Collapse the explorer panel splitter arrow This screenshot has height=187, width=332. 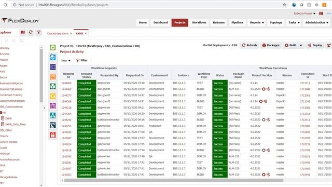(x=44, y=108)
